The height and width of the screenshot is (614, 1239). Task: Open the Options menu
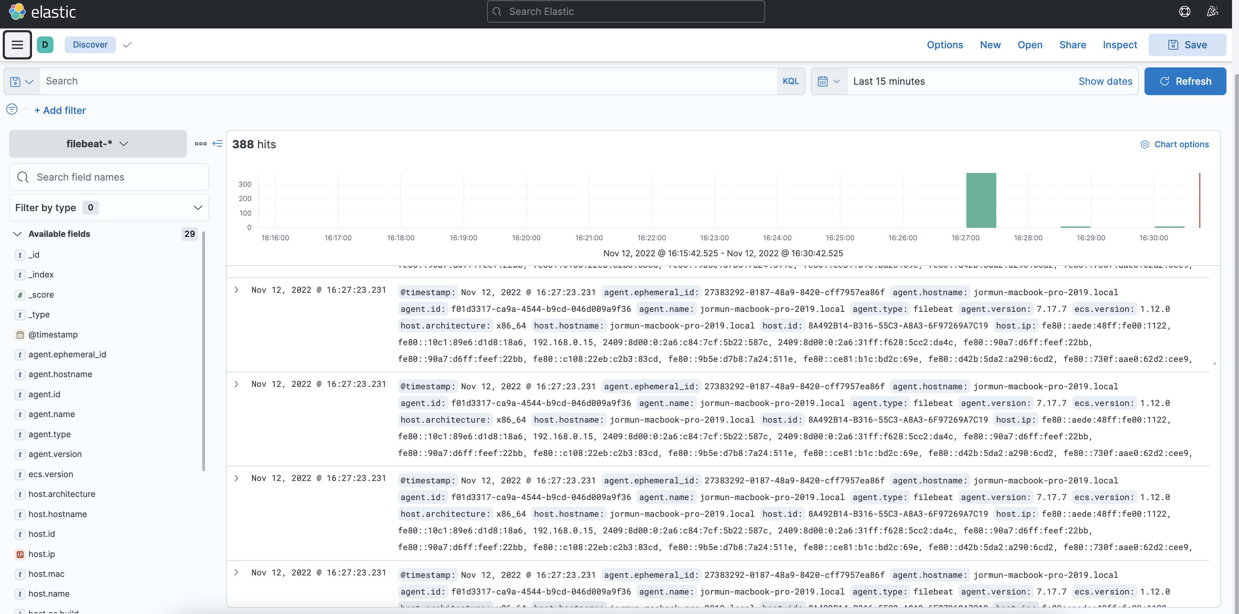tap(945, 45)
